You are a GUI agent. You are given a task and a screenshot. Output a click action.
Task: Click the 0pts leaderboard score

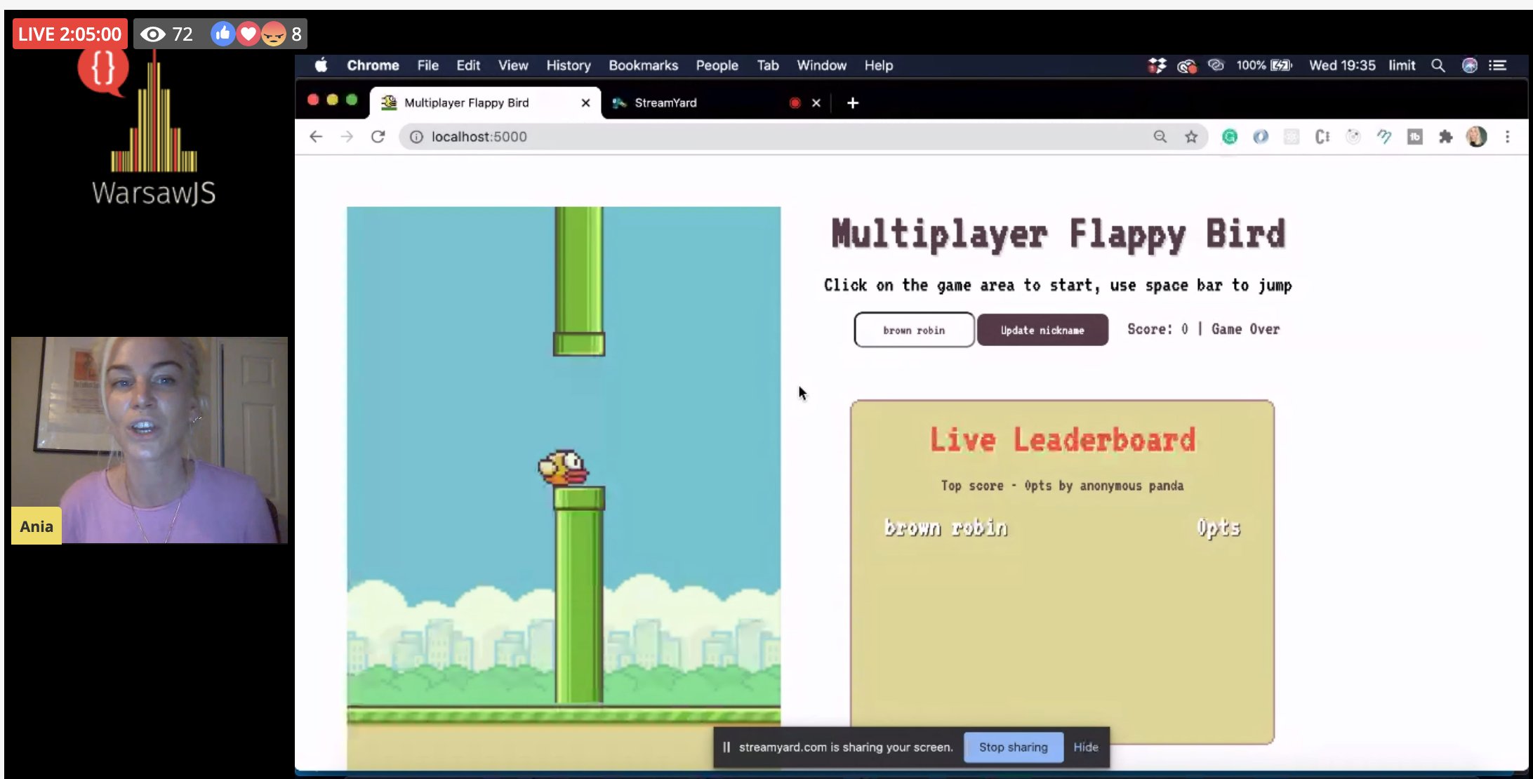[x=1219, y=528]
